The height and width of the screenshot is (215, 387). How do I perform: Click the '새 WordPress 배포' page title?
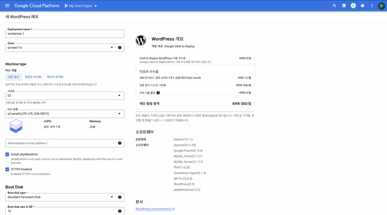point(22,17)
